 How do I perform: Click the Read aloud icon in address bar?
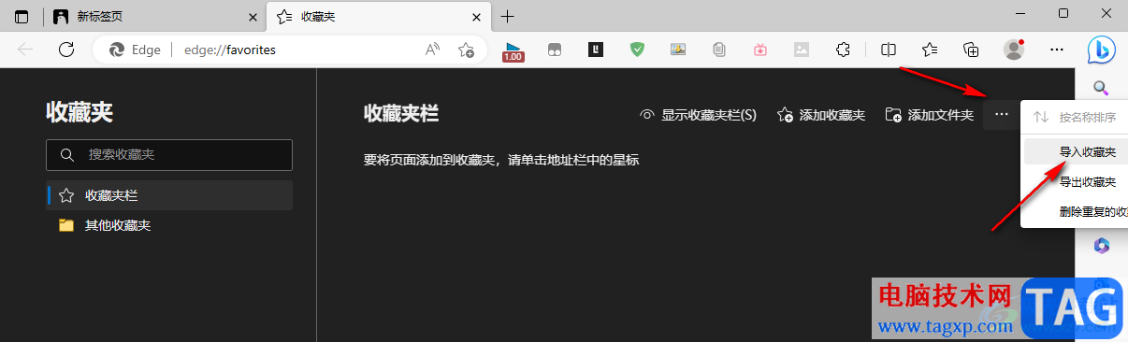pos(432,50)
